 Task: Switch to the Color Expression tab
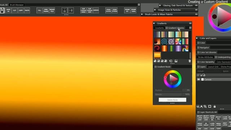(223, 62)
